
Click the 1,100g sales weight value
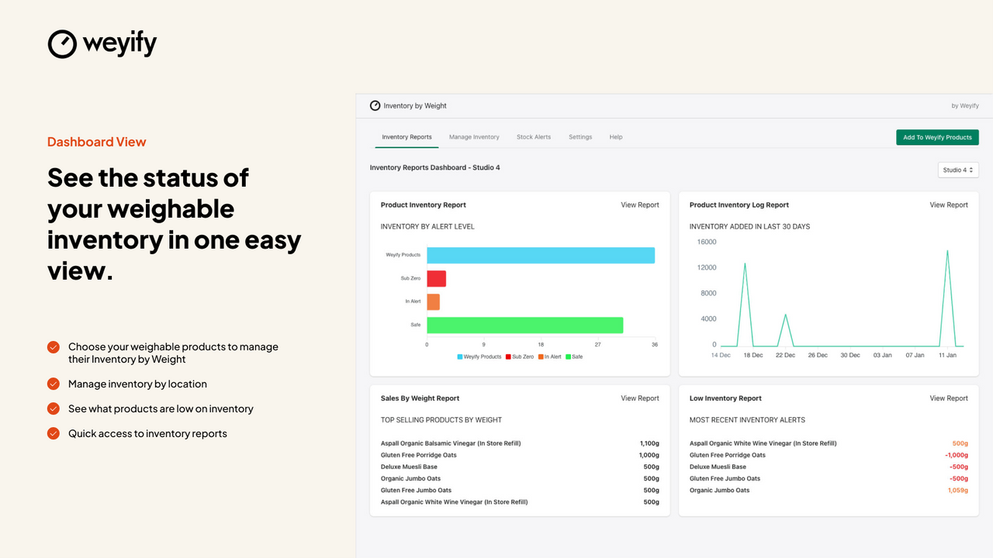pyautogui.click(x=649, y=443)
